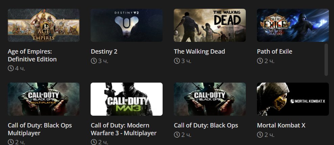Click the clock icon under Path of Exile
The height and width of the screenshot is (145, 334).
(x=260, y=61)
